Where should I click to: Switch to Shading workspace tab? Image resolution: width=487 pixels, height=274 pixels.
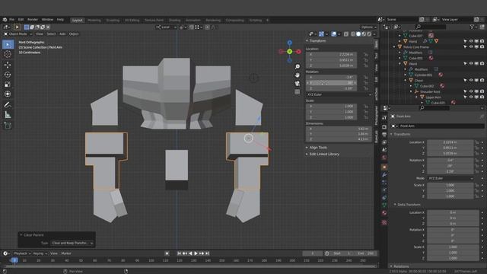tap(174, 21)
